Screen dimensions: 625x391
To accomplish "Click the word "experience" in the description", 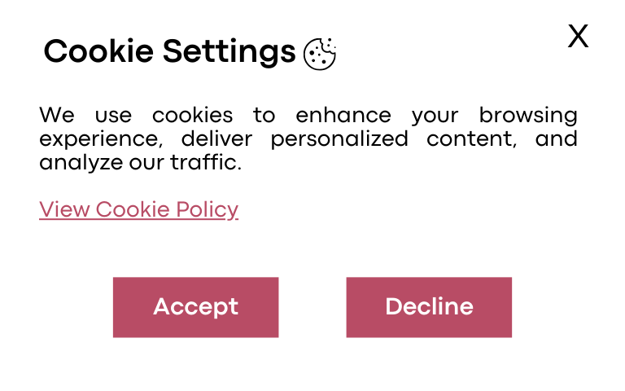I will pos(101,139).
